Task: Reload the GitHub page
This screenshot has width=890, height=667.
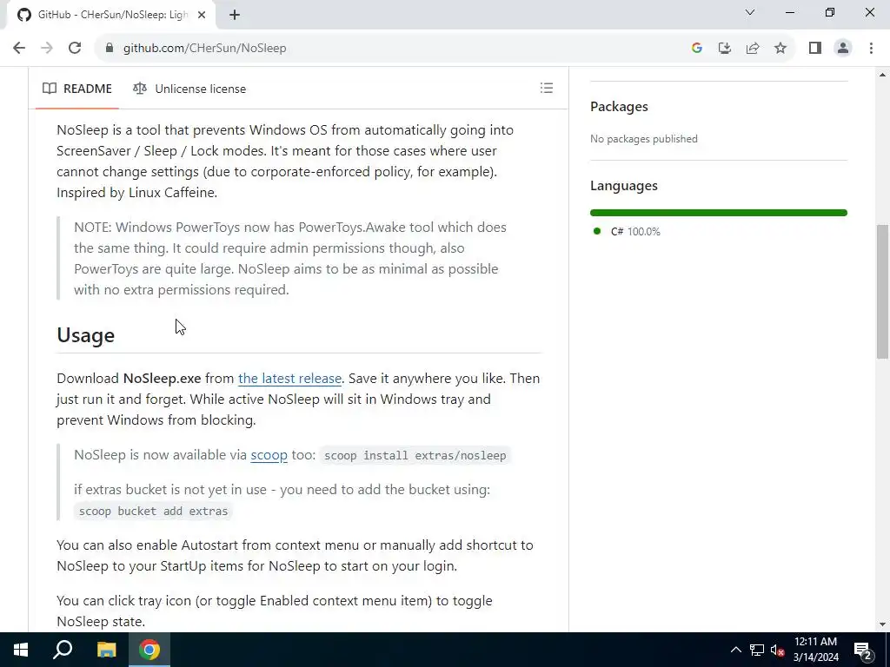Action: [75, 48]
